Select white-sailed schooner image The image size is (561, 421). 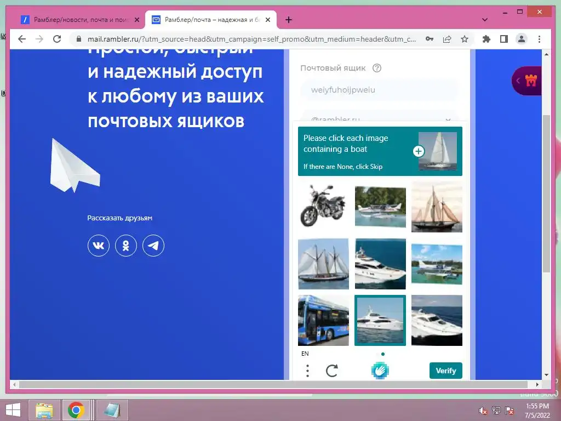coord(323,264)
